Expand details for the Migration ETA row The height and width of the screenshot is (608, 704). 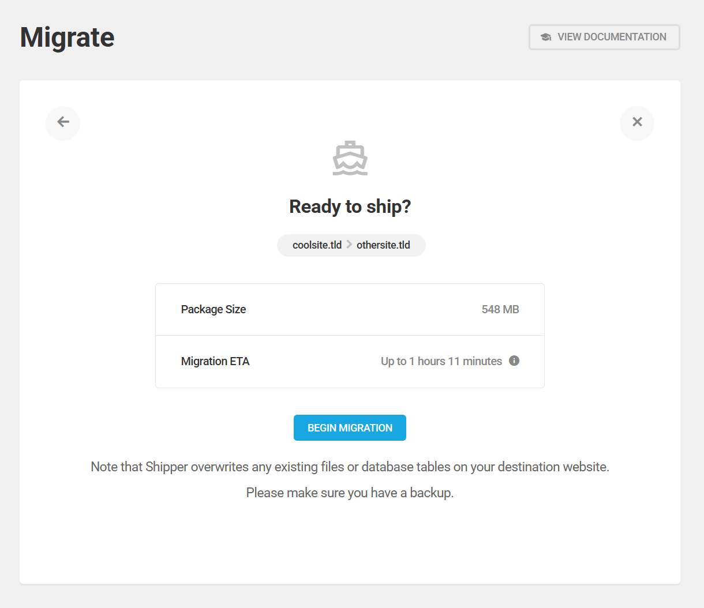pyautogui.click(x=349, y=361)
